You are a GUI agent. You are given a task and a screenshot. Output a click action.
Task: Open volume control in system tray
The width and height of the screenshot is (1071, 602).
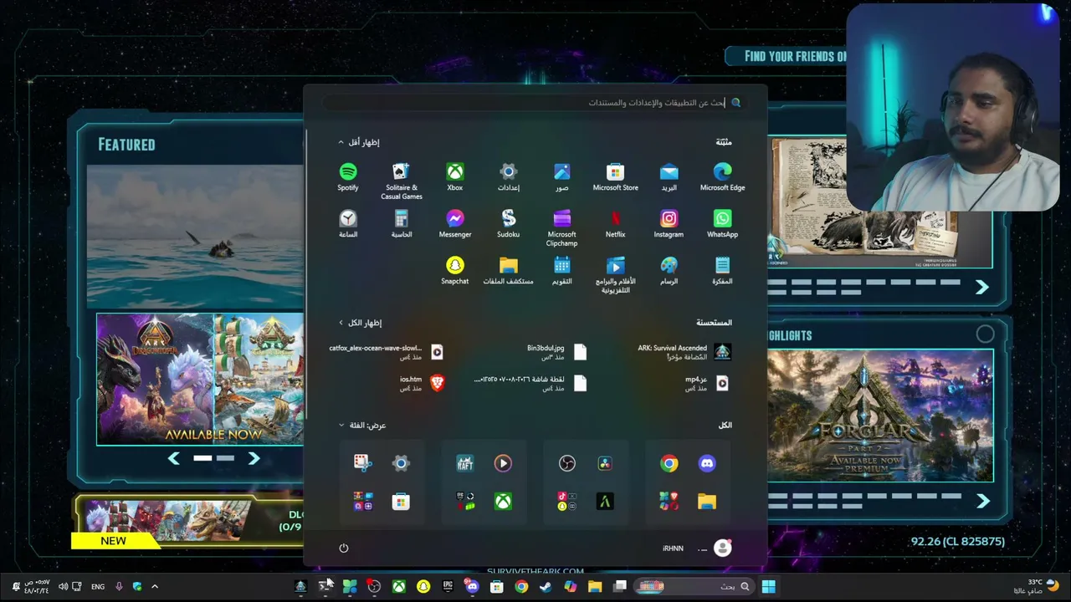tap(62, 586)
